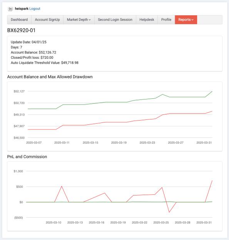Screen dimensions: 229x240
Task: Click the 2025-03-19 label on balance chart axis
Action: tap(119, 142)
